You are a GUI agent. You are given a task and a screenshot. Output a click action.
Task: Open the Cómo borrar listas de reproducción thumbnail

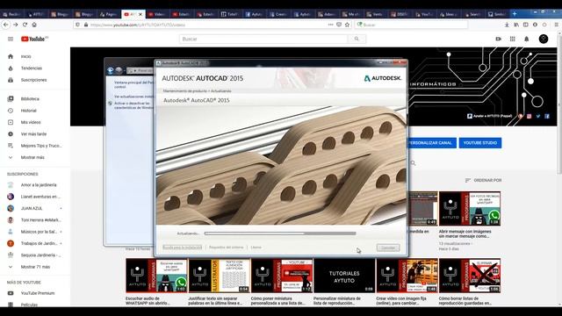point(470,276)
